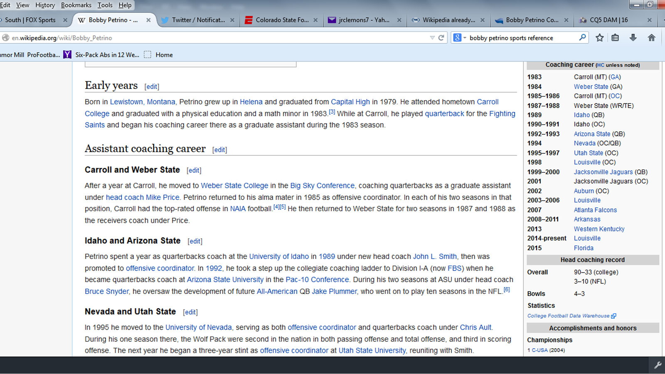Screen dimensions: 665x374
Task: Open the Big Sky Conference link
Action: coord(322,186)
